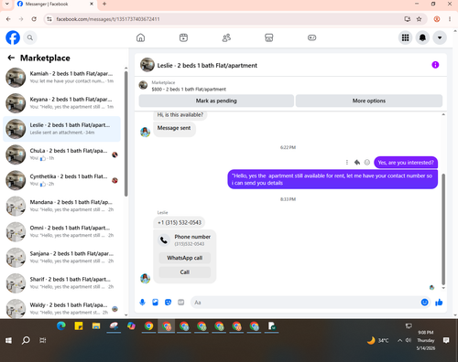Open the Friends icon in top navigation
The height and width of the screenshot is (362, 458).
[x=226, y=37]
